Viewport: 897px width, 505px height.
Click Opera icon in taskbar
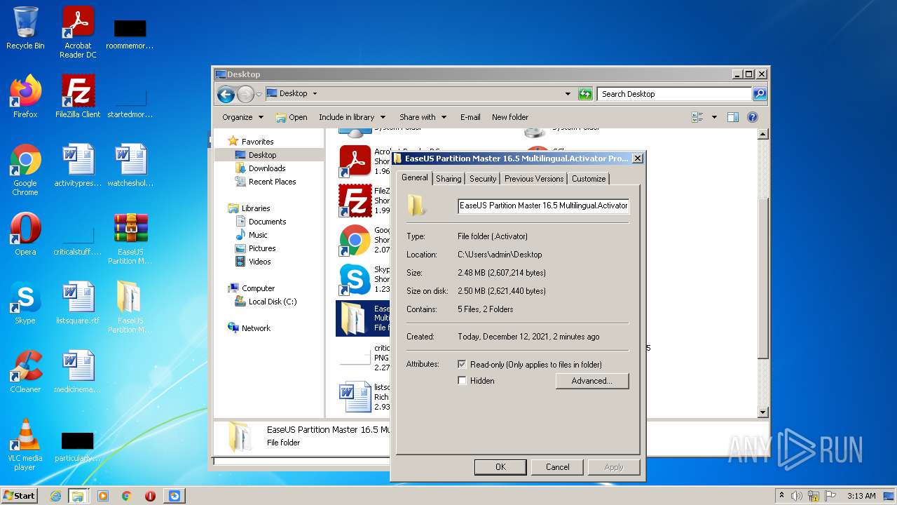[150, 496]
